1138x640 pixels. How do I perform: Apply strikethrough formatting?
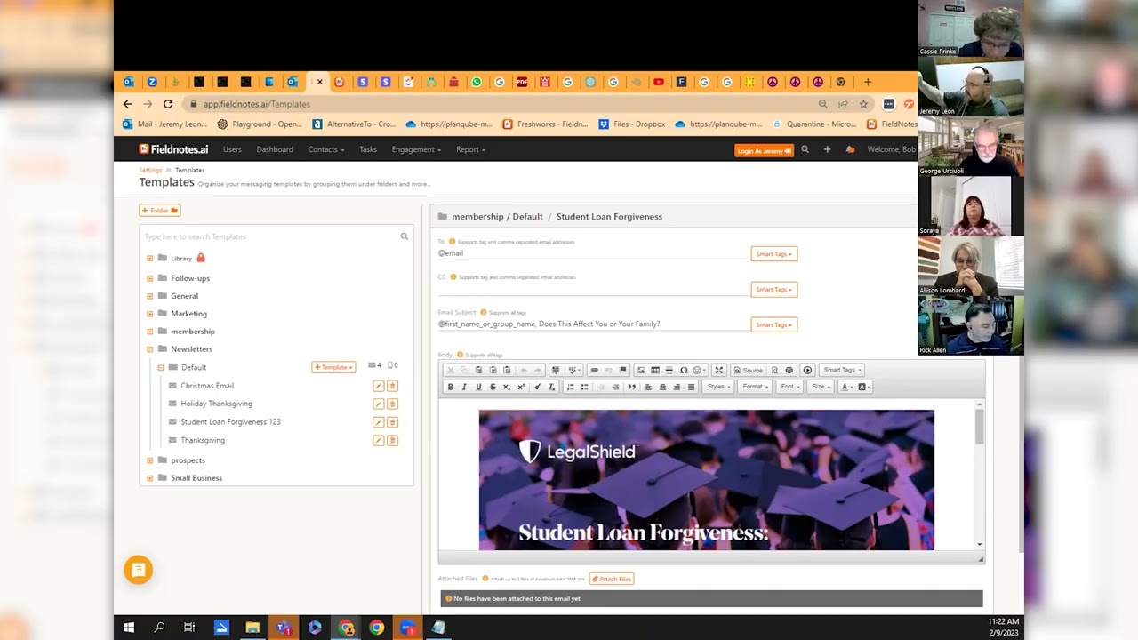pyautogui.click(x=493, y=387)
